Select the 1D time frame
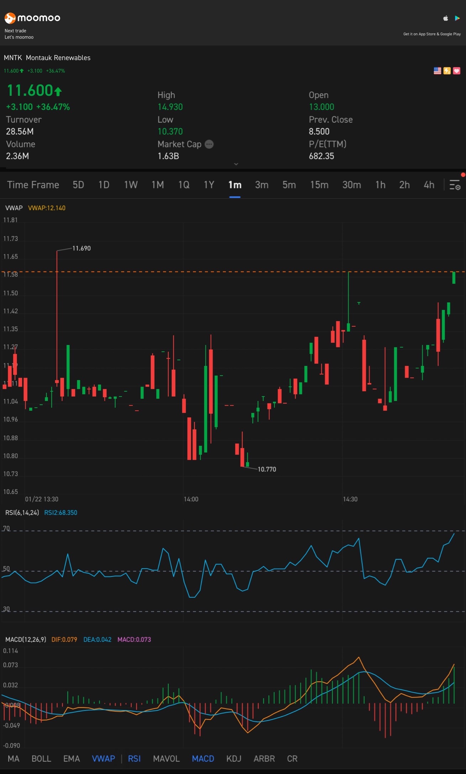 tap(104, 185)
